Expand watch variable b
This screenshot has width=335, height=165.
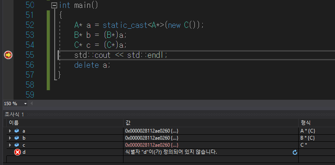(x=10, y=138)
